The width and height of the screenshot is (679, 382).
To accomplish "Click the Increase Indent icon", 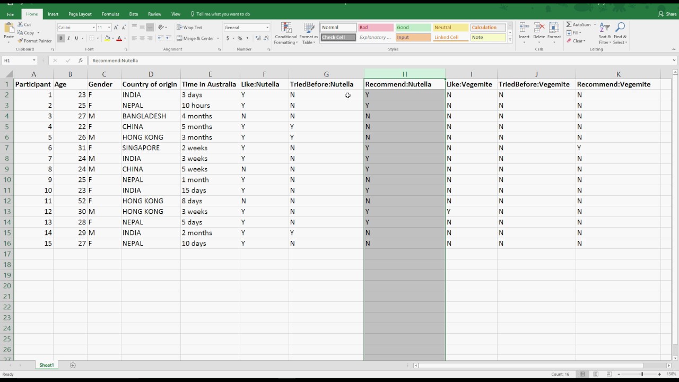I will click(169, 38).
